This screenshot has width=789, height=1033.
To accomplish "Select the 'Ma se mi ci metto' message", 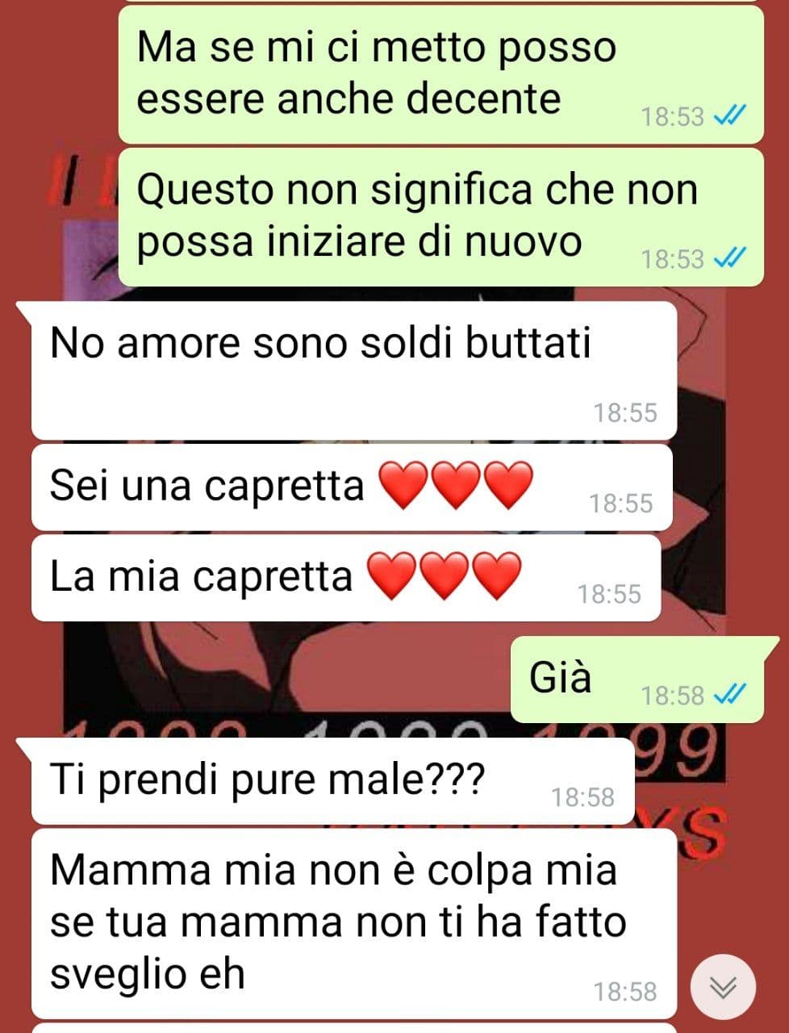I will tap(440, 74).
